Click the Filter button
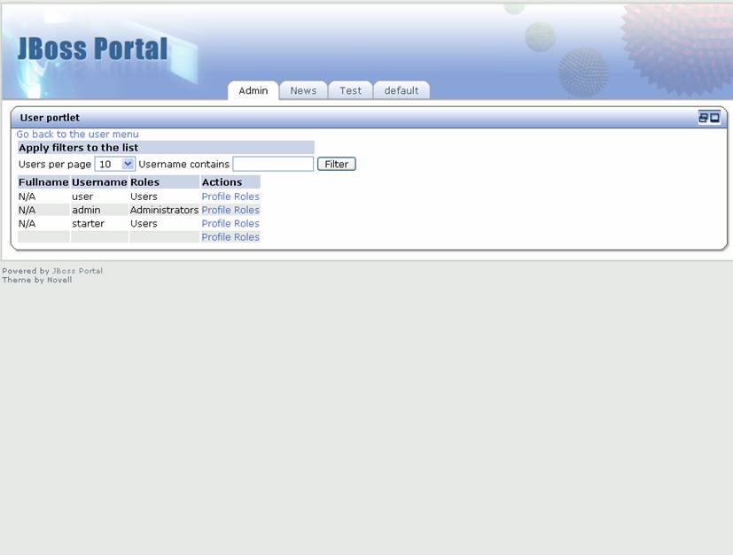This screenshot has height=555, width=733. (x=337, y=164)
